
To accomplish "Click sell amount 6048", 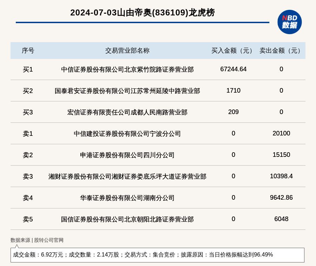I will pos(281,219).
